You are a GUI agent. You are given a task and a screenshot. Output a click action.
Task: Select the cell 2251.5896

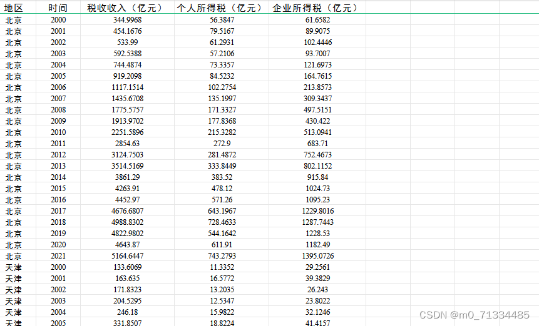tap(128, 132)
